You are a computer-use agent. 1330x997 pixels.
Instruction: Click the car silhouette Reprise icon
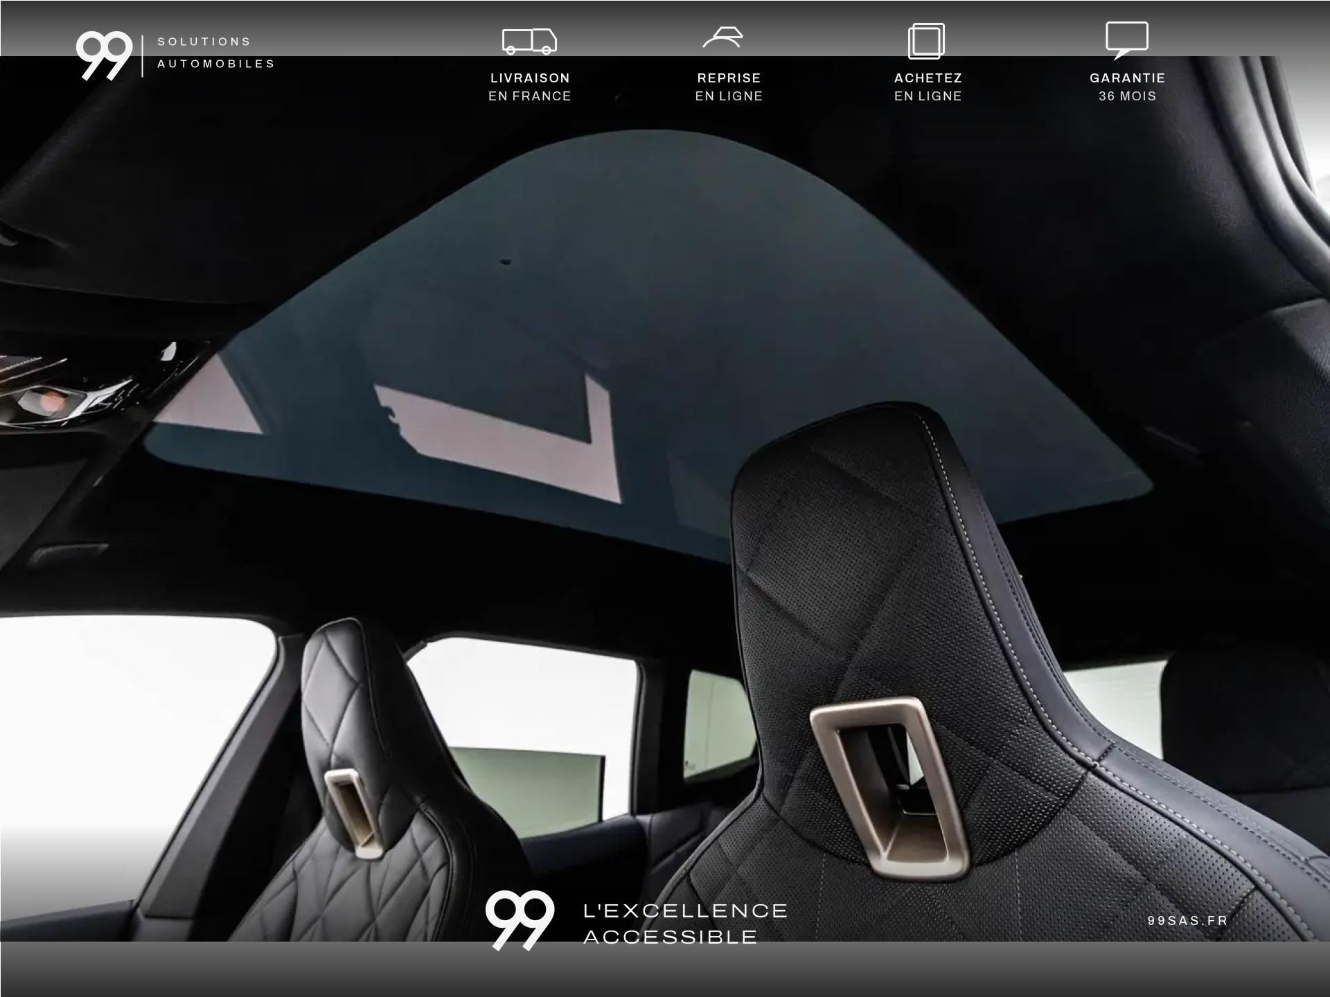pyautogui.click(x=723, y=37)
